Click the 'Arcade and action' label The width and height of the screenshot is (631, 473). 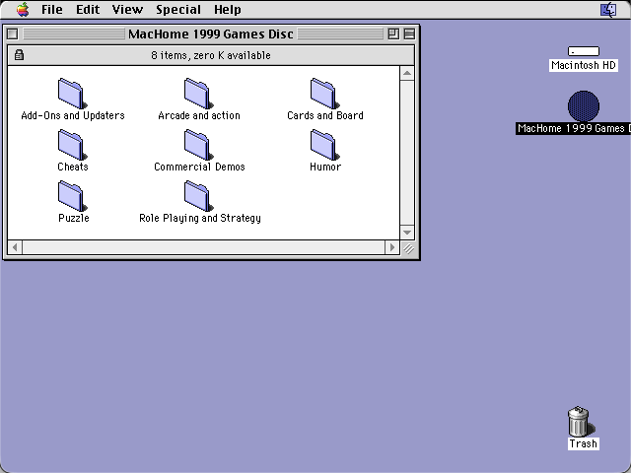199,115
